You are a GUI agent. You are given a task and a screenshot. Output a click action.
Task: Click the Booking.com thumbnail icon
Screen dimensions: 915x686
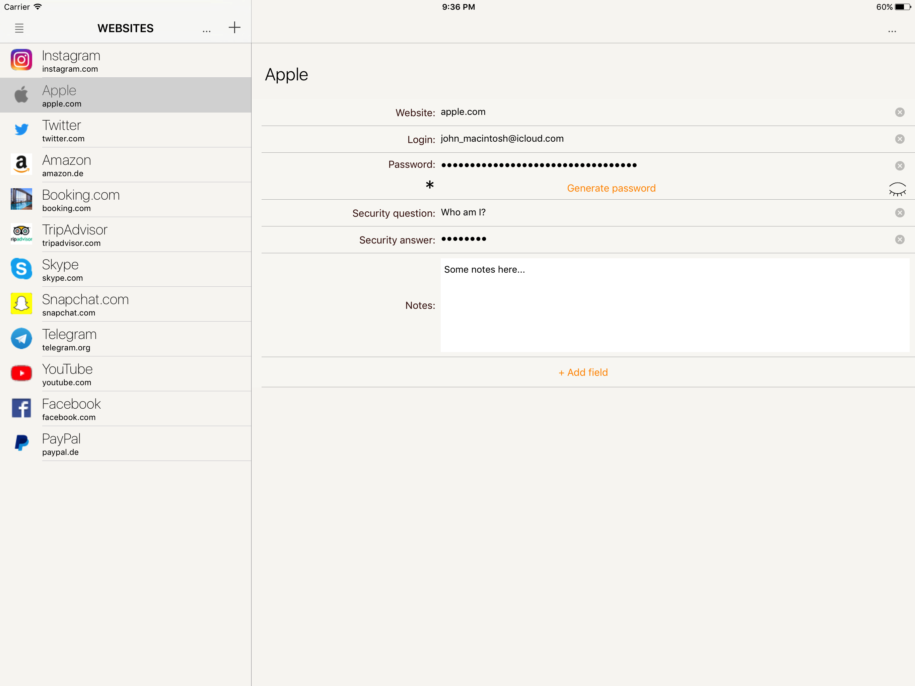point(21,199)
